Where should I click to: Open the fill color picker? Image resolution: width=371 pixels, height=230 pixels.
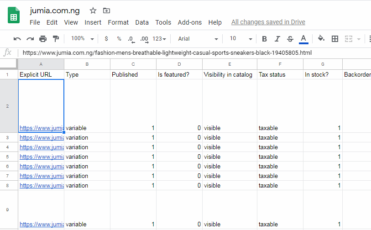(x=321, y=38)
